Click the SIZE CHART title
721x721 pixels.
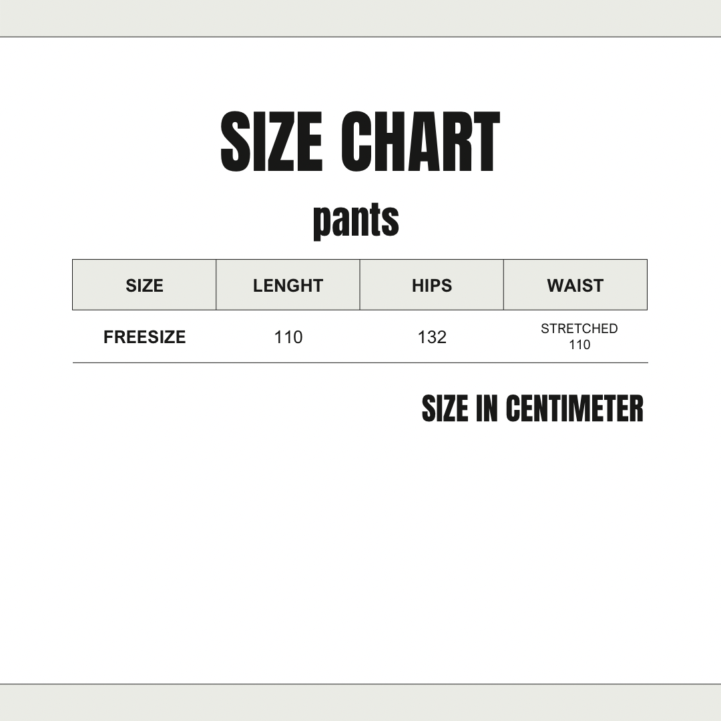(x=360, y=142)
